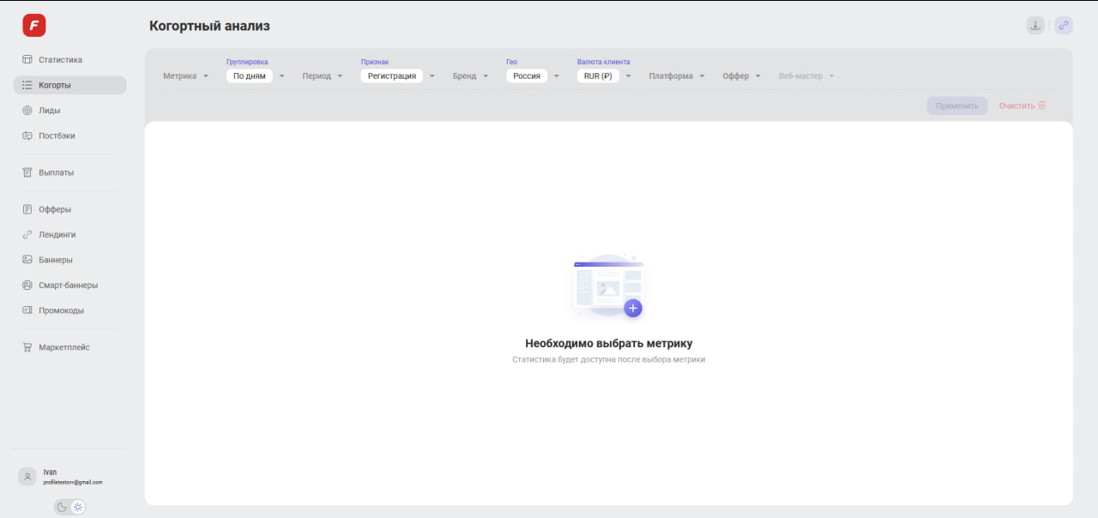Open the Валюта клиента RUR dropdown
The height and width of the screenshot is (518, 1098).
point(604,76)
